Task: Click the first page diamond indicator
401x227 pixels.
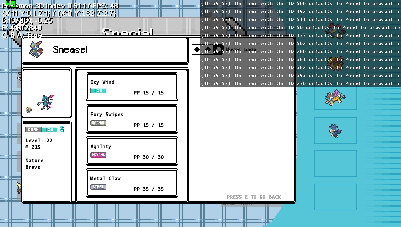Action: (197, 49)
